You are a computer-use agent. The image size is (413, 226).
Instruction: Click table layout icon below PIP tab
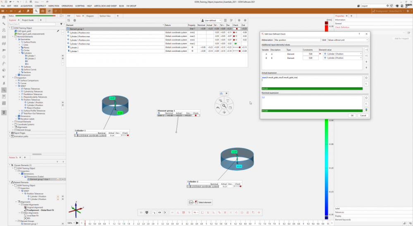point(69,20)
